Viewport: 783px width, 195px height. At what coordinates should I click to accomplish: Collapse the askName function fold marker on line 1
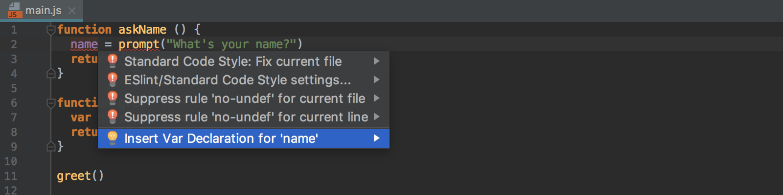[x=51, y=30]
